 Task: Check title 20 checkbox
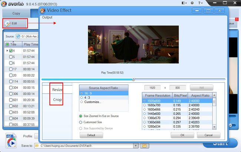click(11, 75)
